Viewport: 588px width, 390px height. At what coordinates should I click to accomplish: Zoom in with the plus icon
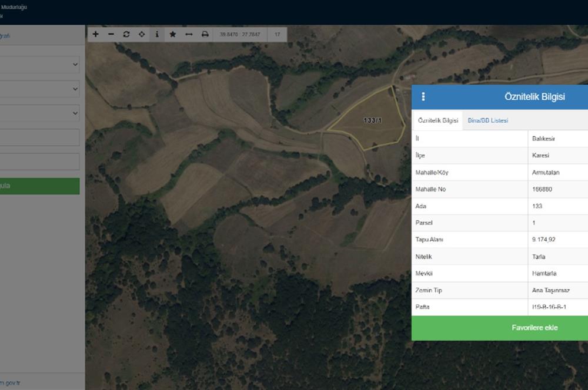click(x=96, y=35)
